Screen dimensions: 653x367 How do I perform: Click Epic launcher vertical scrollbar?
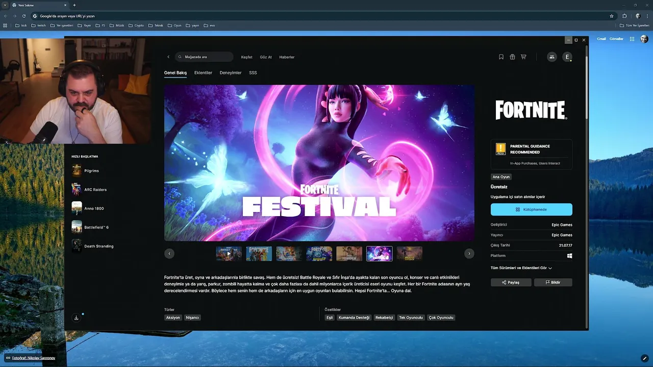tap(587, 87)
